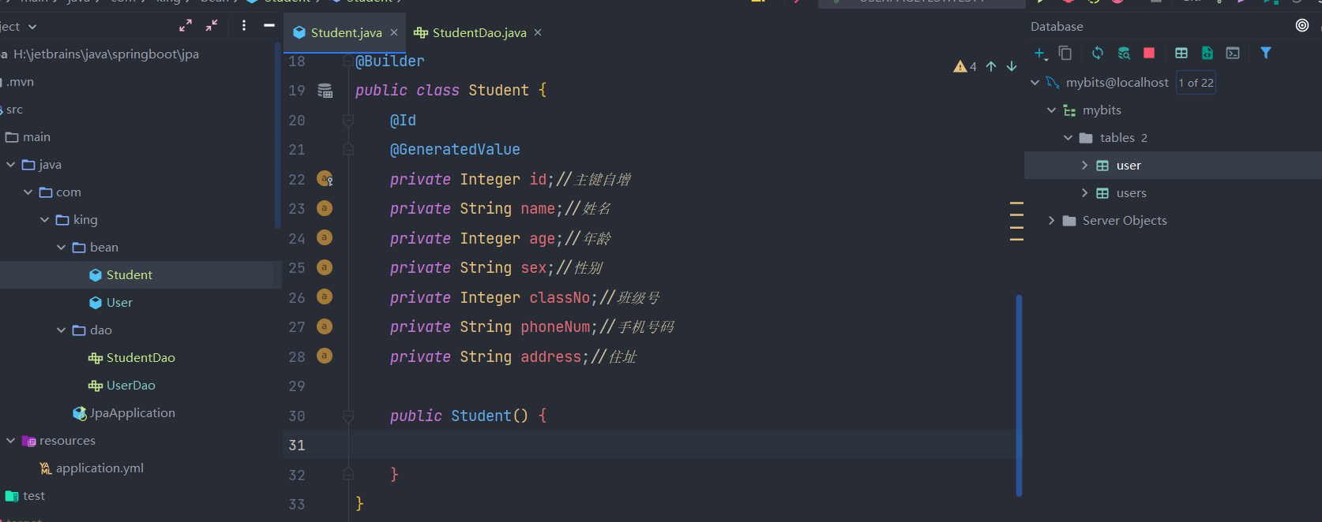Collapse the mybits@localhost data source

click(1035, 82)
